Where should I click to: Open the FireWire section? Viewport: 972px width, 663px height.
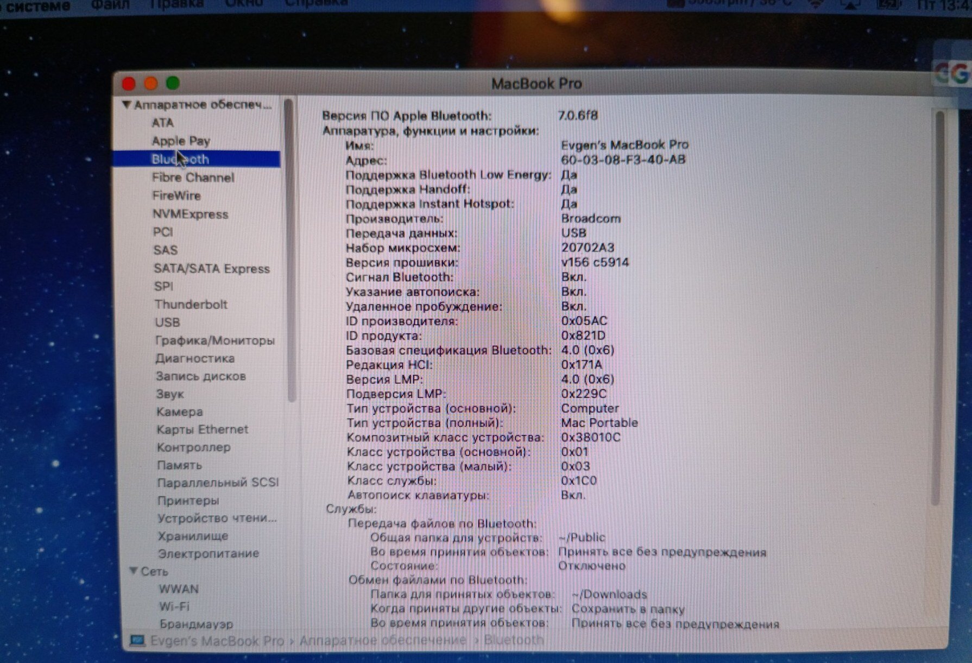pos(176,195)
